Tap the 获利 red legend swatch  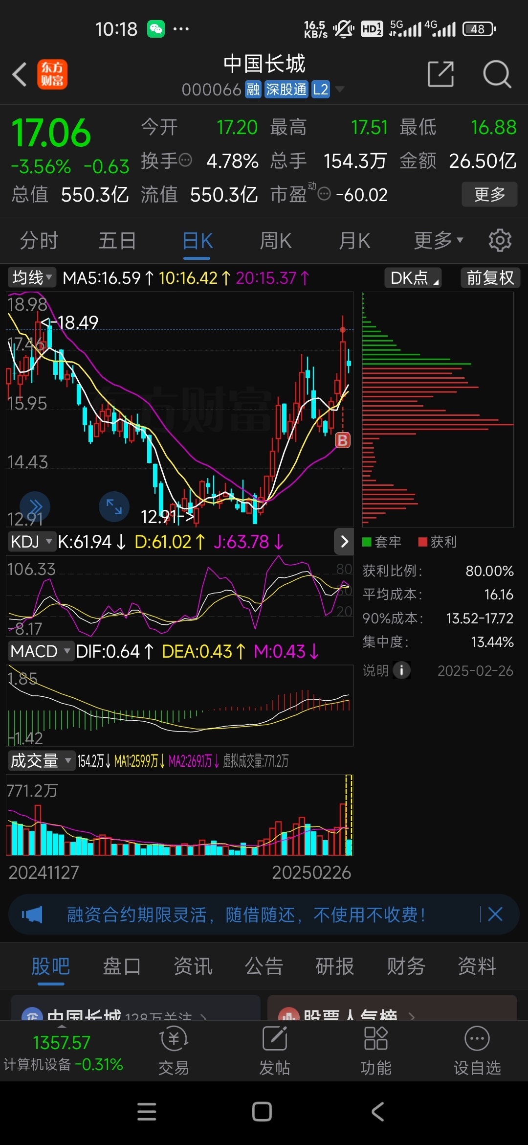pos(423,542)
